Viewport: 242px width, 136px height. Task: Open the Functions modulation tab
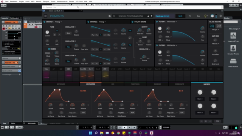click(x=135, y=84)
